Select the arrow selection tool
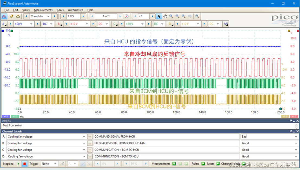This screenshot has height=170, width=300. pyautogui.click(x=159, y=16)
